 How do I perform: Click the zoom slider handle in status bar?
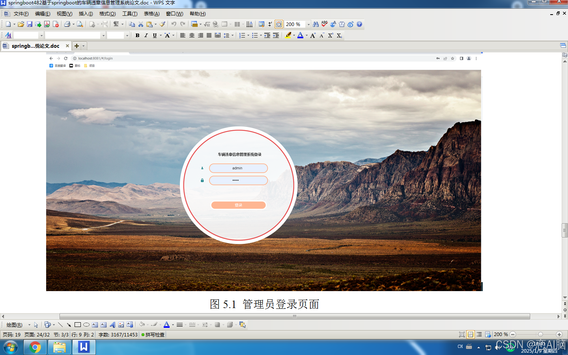click(x=540, y=334)
